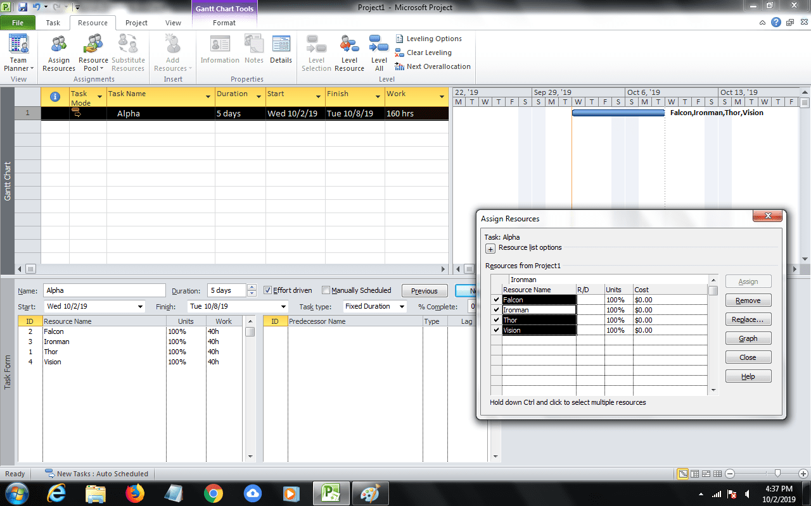Open Firefox from taskbar
The height and width of the screenshot is (506, 811).
pyautogui.click(x=135, y=493)
